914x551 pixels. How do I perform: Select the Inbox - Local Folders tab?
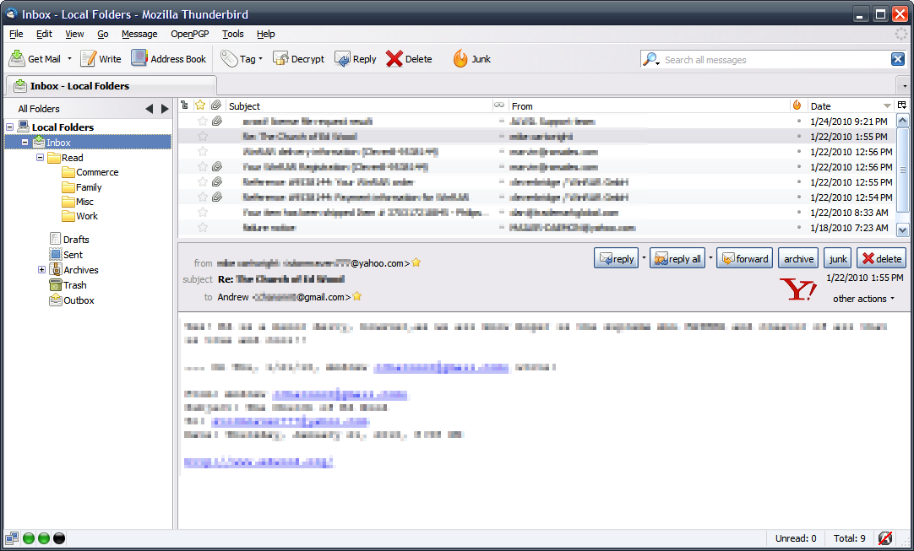(x=111, y=85)
